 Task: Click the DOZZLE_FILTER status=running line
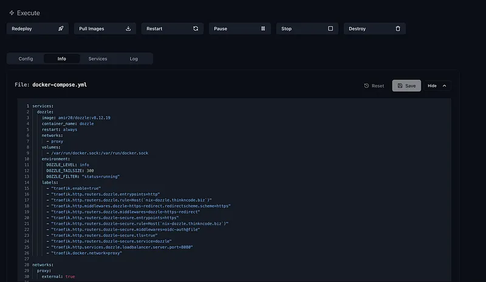83,176
